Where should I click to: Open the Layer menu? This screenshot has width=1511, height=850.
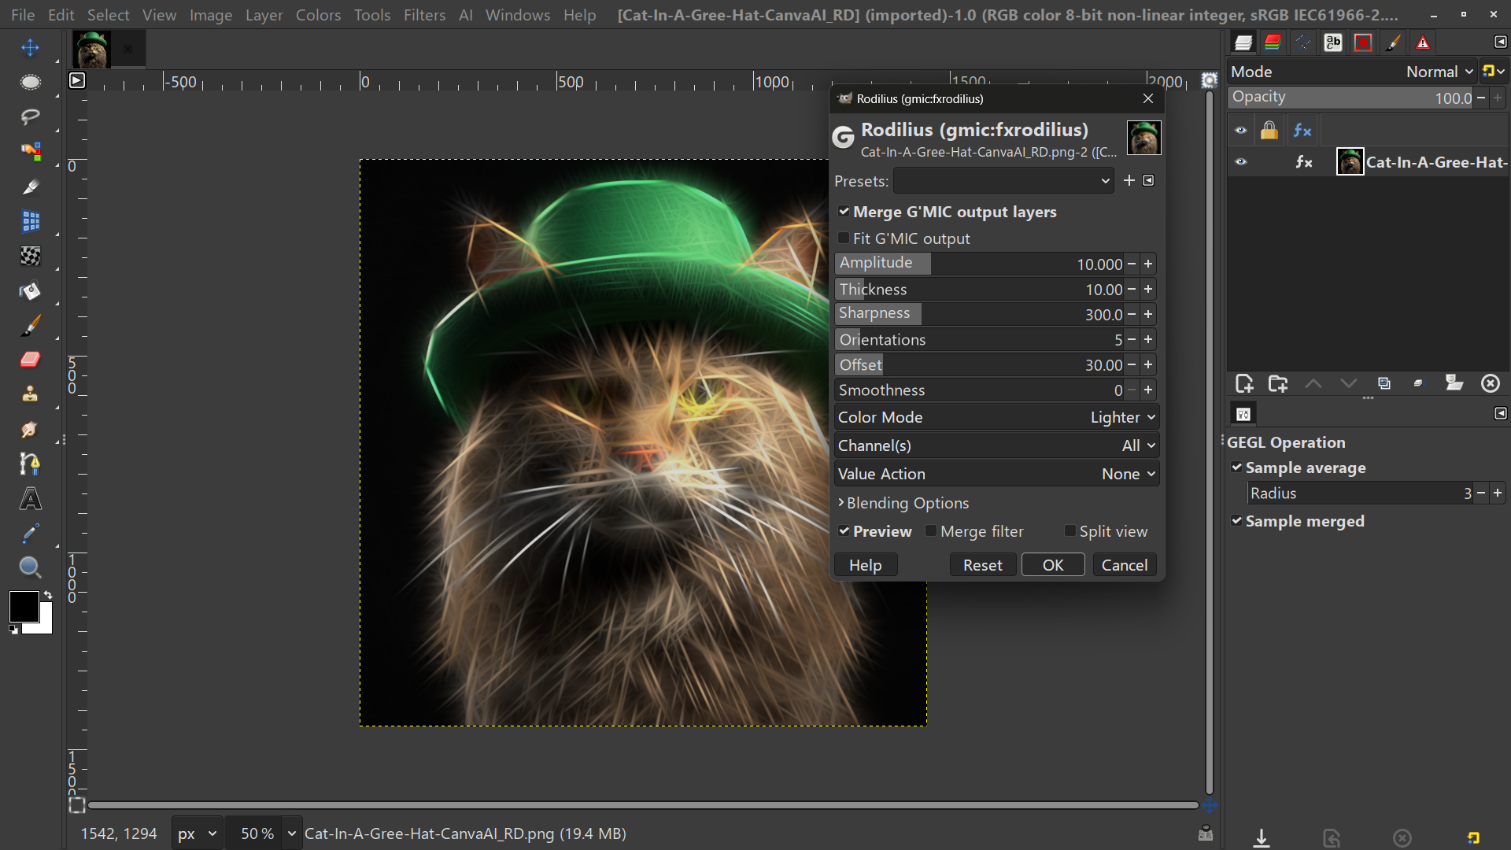coord(264,15)
